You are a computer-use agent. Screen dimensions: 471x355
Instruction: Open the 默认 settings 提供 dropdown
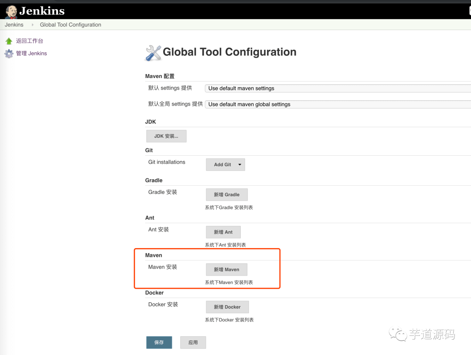point(338,88)
